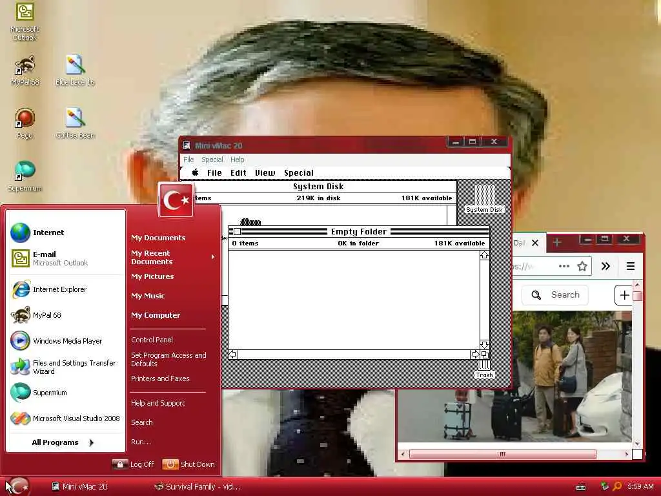The width and height of the screenshot is (661, 496).
Task: Open Mac View menu
Action: point(265,172)
